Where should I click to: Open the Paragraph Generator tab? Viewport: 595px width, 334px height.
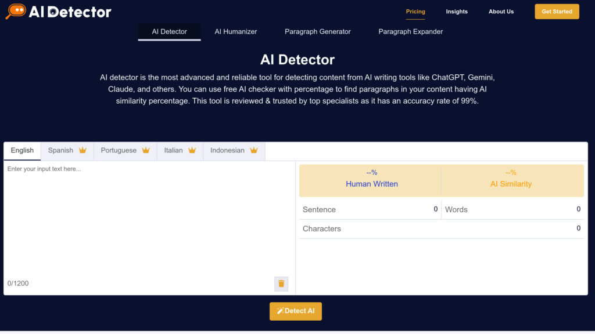(318, 32)
